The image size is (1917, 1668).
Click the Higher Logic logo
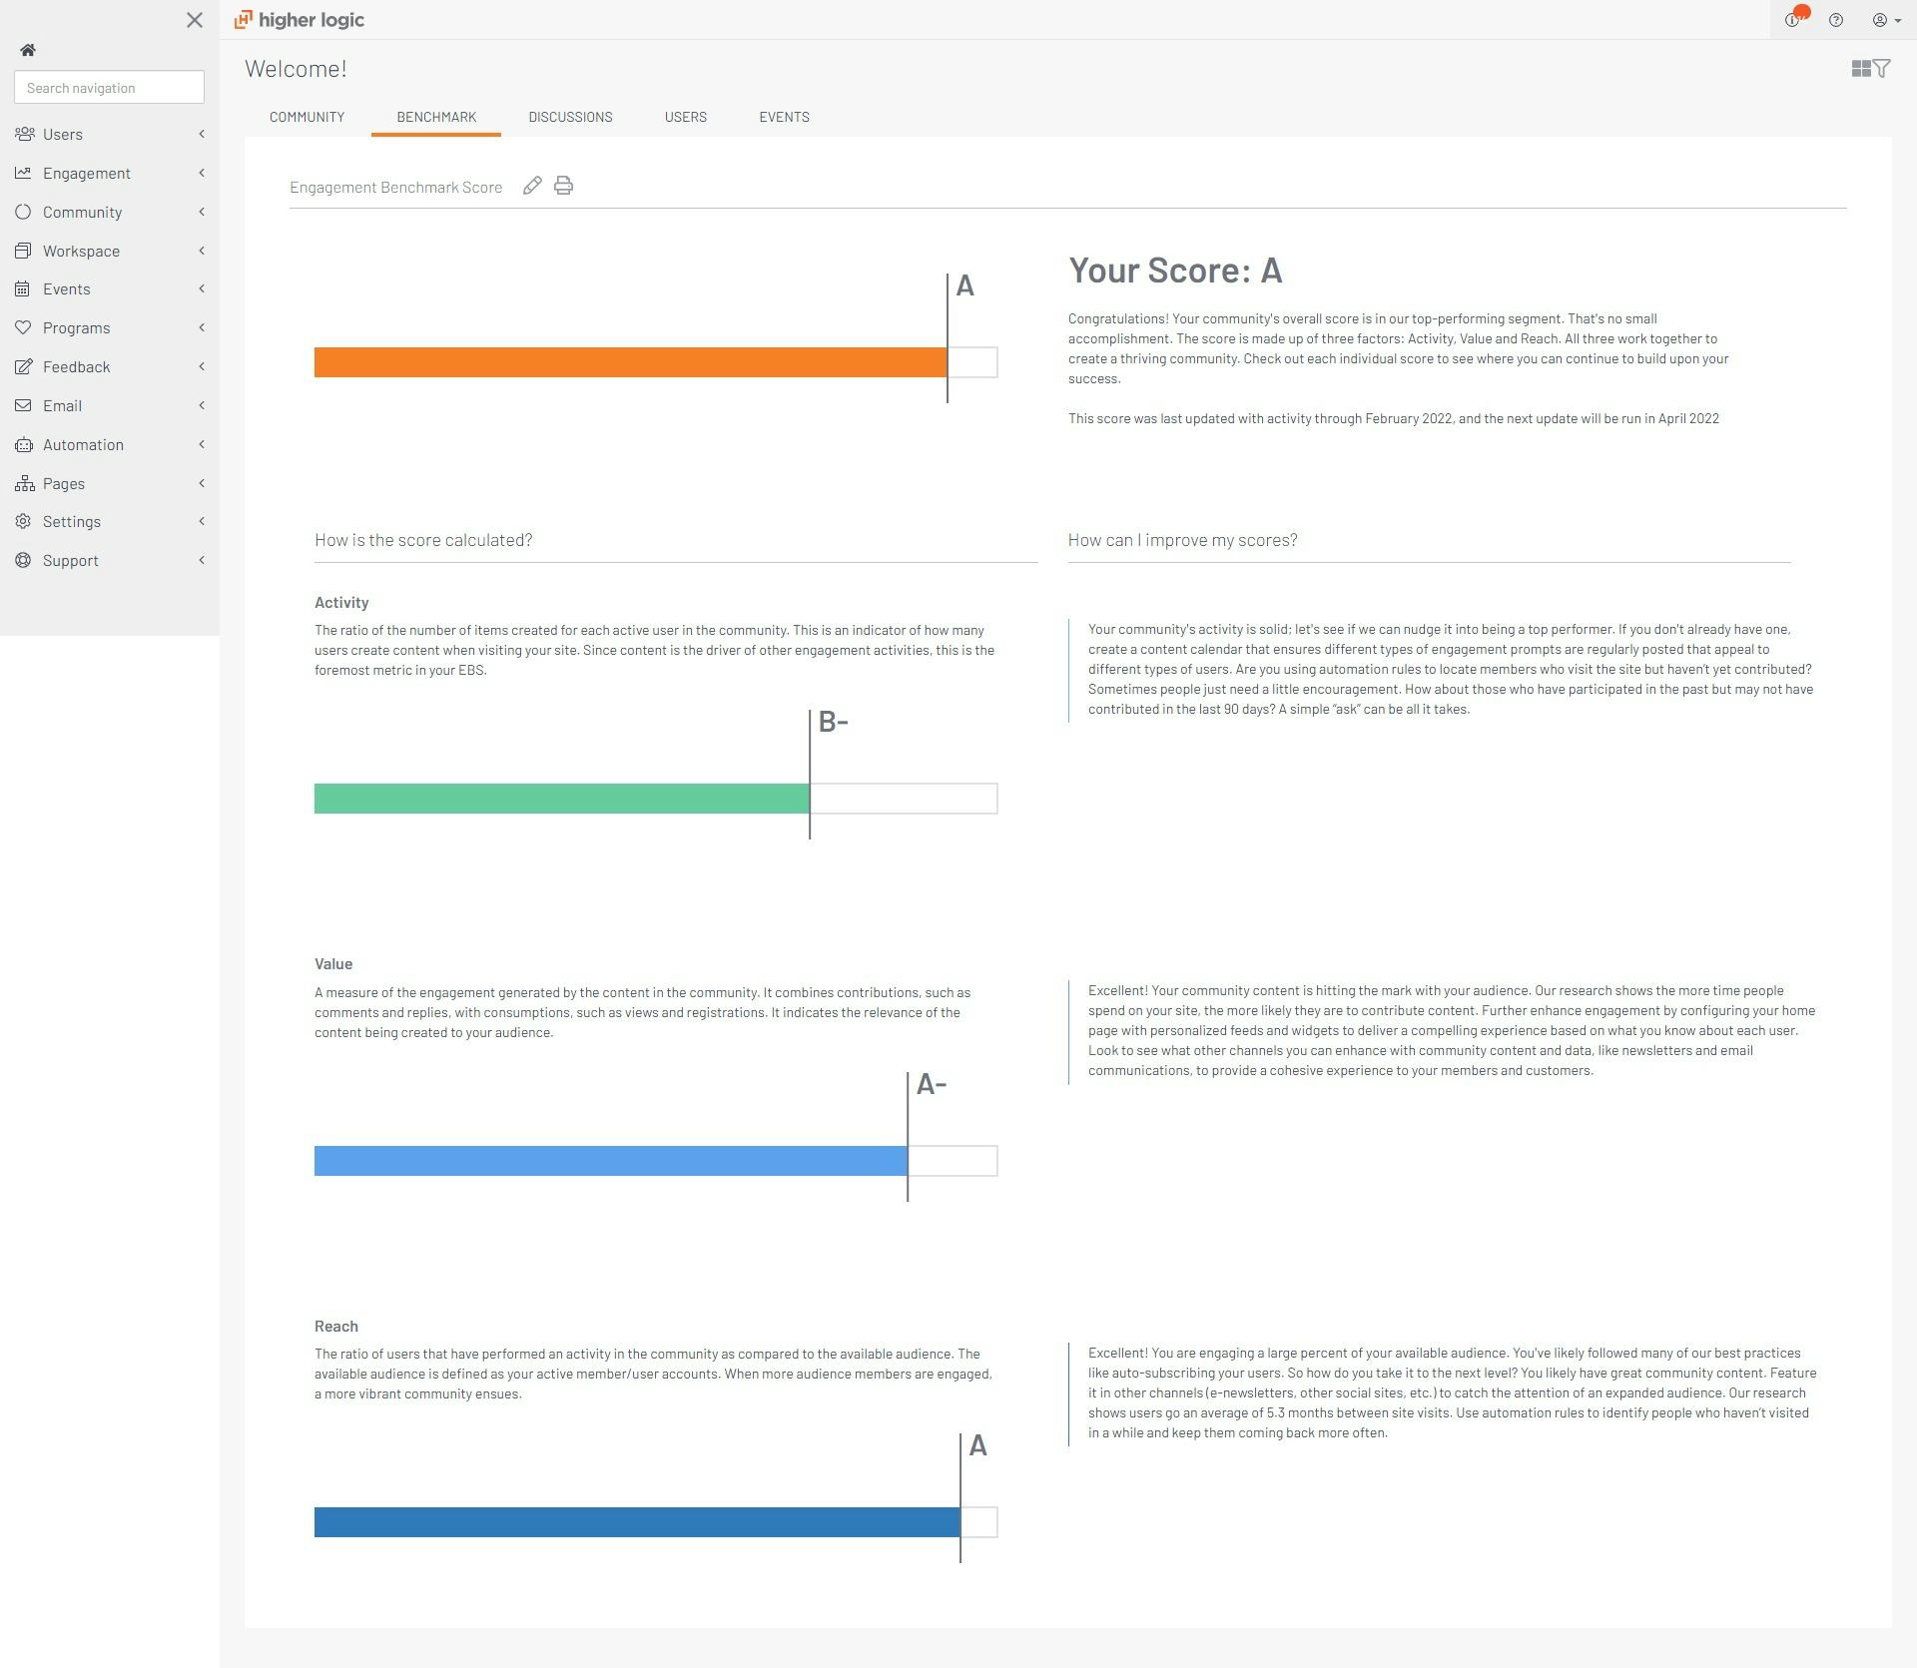pos(300,20)
